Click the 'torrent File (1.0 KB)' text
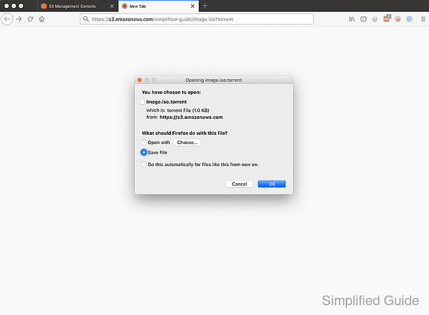 click(x=188, y=110)
